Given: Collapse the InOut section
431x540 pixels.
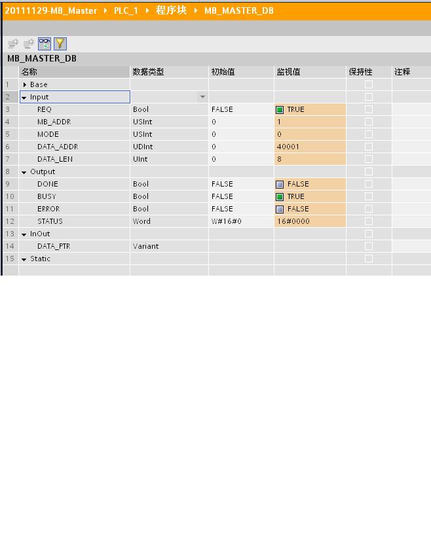Looking at the screenshot, I should pos(24,234).
